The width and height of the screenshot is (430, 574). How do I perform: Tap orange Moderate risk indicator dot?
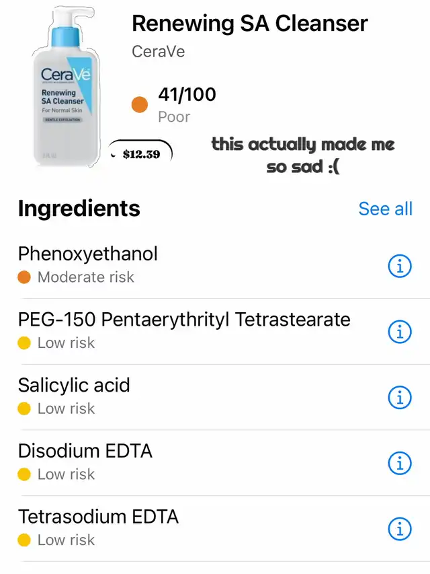tap(24, 277)
